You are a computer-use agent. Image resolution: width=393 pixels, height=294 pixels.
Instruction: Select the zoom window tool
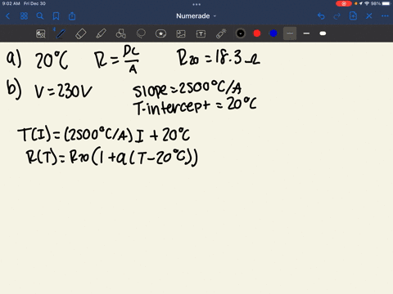pyautogui.click(x=41, y=33)
